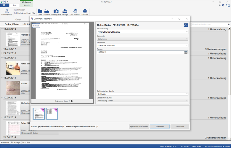Image resolution: width=231 pixels, height=148 pixels.
Task: Click the Ablage tray icon
Action: coord(65,12)
